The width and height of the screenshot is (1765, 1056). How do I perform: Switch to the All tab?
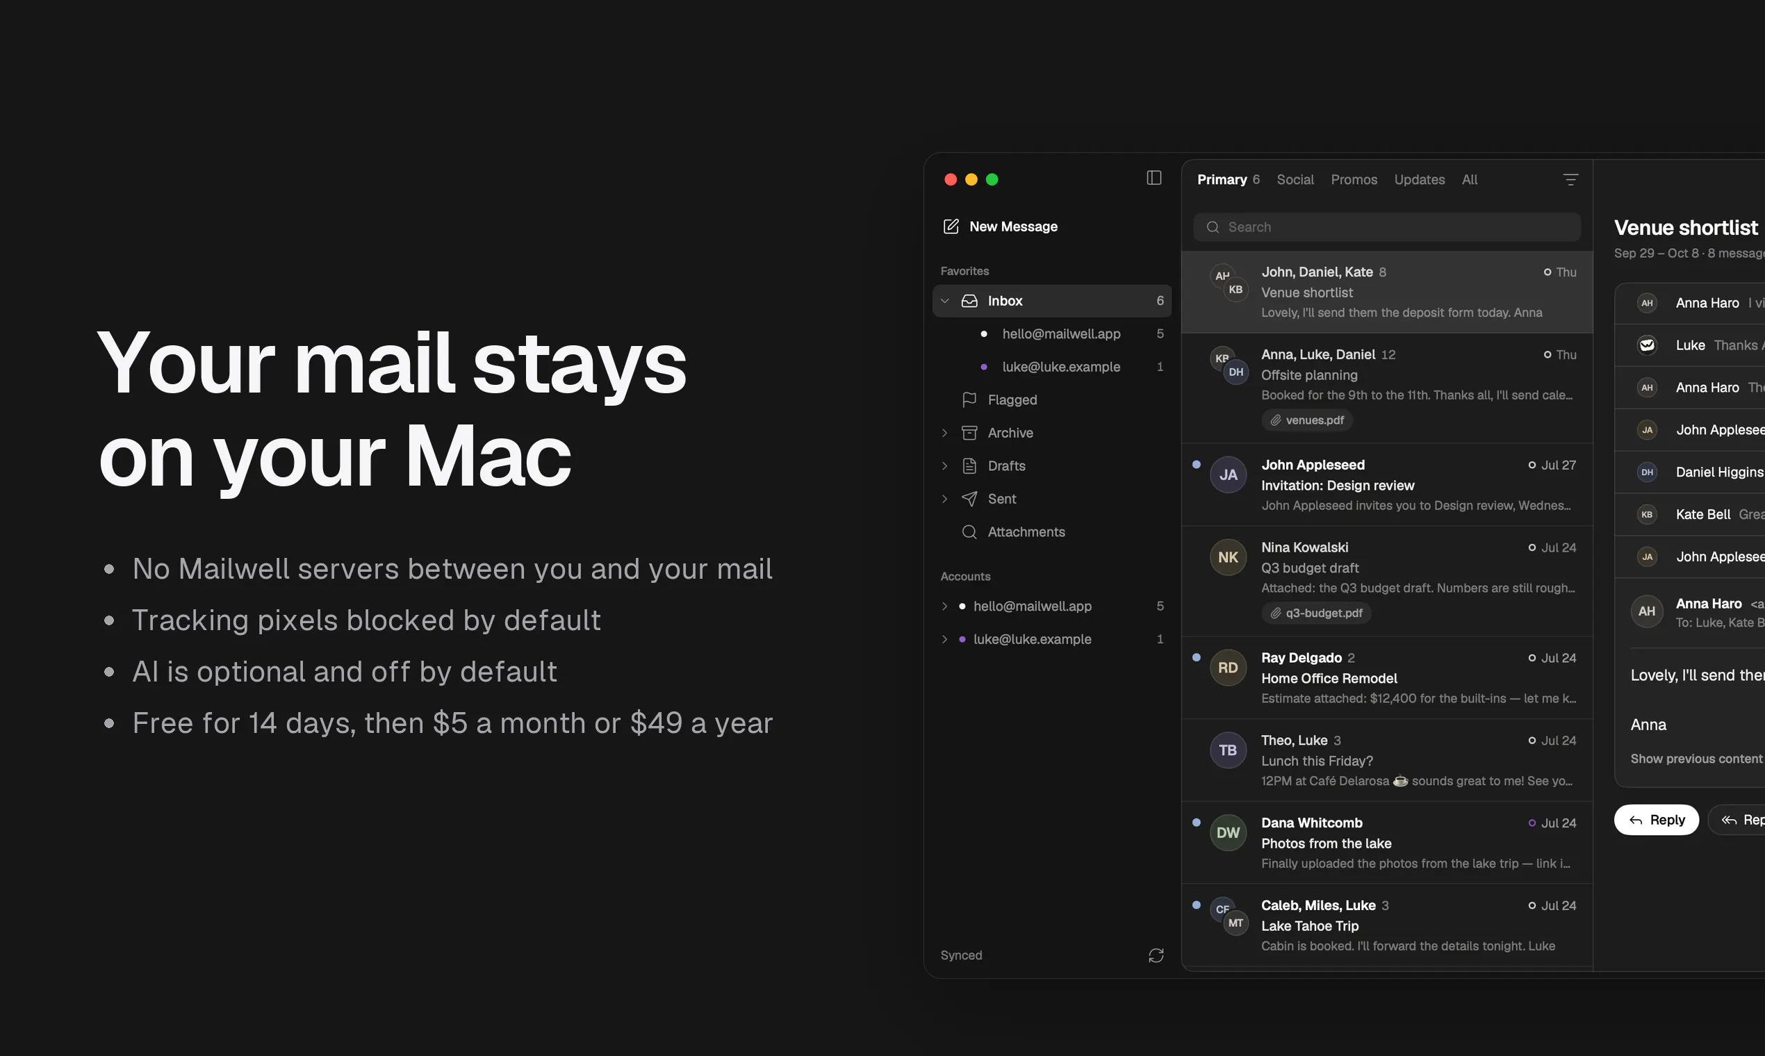tap(1470, 179)
